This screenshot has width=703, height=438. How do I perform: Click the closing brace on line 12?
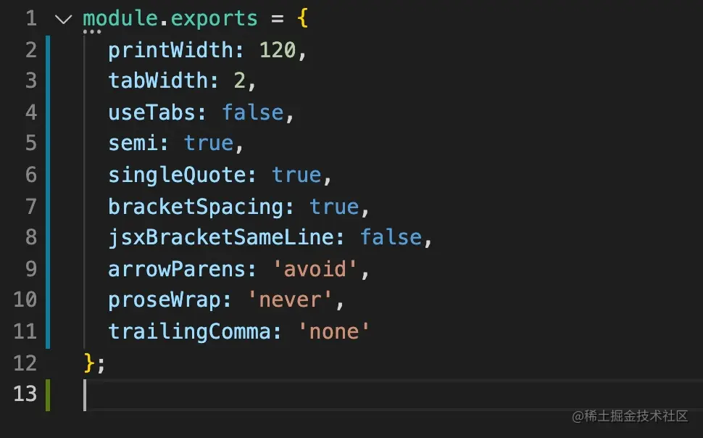click(x=88, y=363)
